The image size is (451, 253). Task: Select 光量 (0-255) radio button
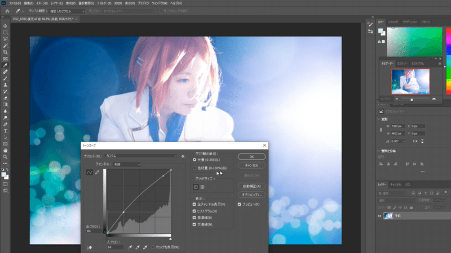194,160
